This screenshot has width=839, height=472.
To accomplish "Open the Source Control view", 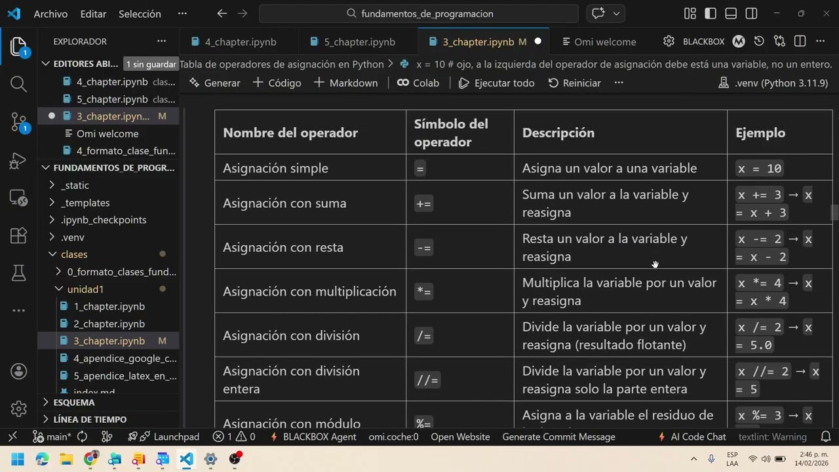I will click(x=18, y=122).
